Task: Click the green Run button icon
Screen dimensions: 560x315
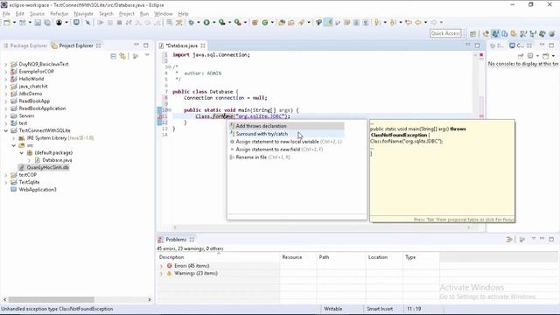Action: 206,23
